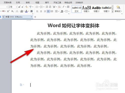Click the title 'Word 如何让字体变斜体'
This screenshot has height=93, width=125.
tap(73, 26)
